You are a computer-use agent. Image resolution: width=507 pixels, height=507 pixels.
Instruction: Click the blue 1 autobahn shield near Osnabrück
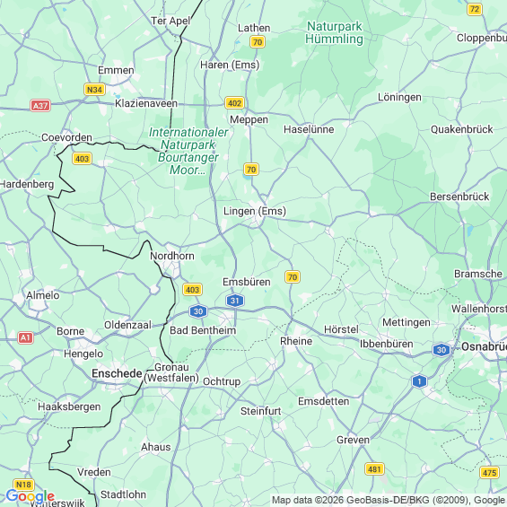coord(419,381)
